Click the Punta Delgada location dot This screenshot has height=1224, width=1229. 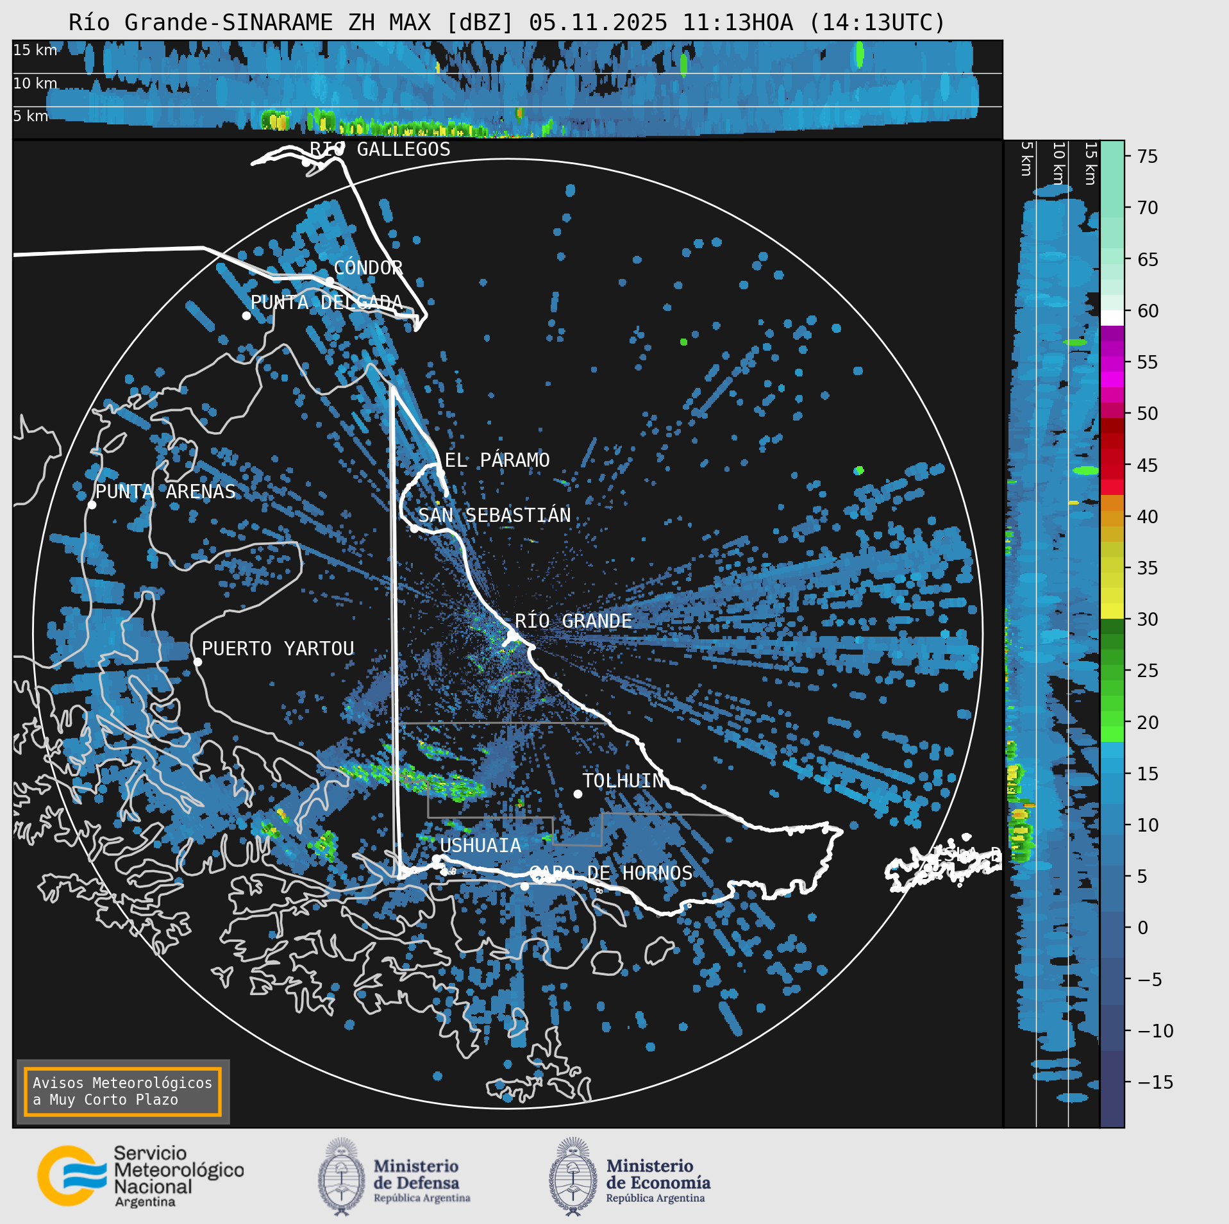(246, 315)
